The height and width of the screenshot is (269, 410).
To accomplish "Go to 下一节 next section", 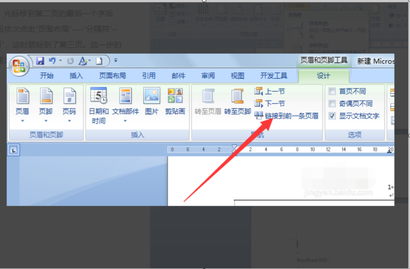I will pyautogui.click(x=270, y=103).
